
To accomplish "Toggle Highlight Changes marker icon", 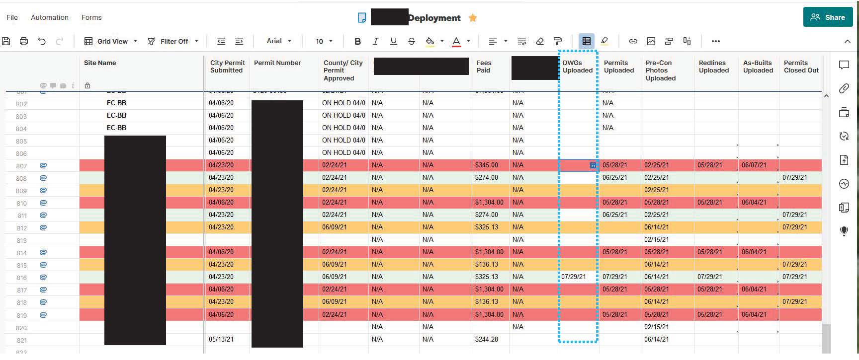I will [604, 41].
